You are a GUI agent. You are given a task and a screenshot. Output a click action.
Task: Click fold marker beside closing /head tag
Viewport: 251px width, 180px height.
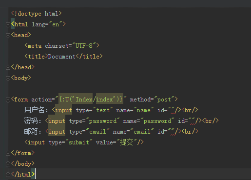[8, 67]
